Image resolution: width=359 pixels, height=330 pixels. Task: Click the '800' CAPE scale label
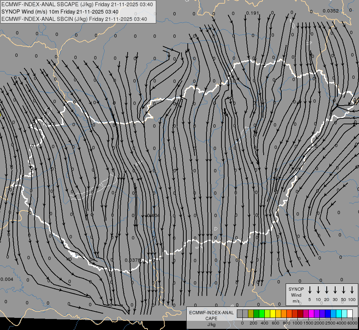286,323
